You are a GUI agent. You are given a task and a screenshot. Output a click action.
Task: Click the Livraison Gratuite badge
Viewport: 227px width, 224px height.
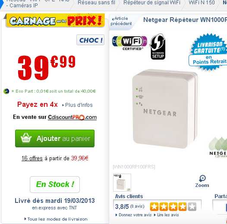(208, 52)
